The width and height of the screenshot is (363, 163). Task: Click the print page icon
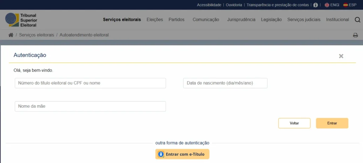(x=355, y=35)
